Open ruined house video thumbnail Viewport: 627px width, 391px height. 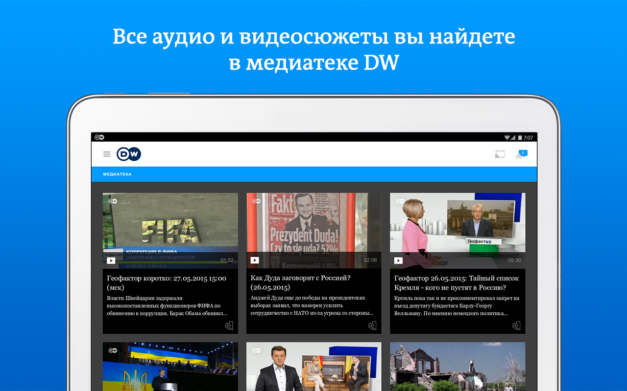(458, 367)
